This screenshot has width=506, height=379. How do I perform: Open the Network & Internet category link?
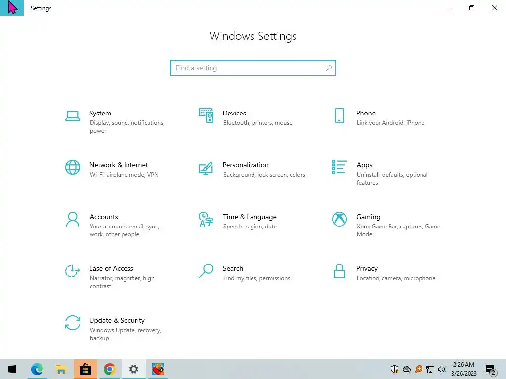[x=119, y=165]
